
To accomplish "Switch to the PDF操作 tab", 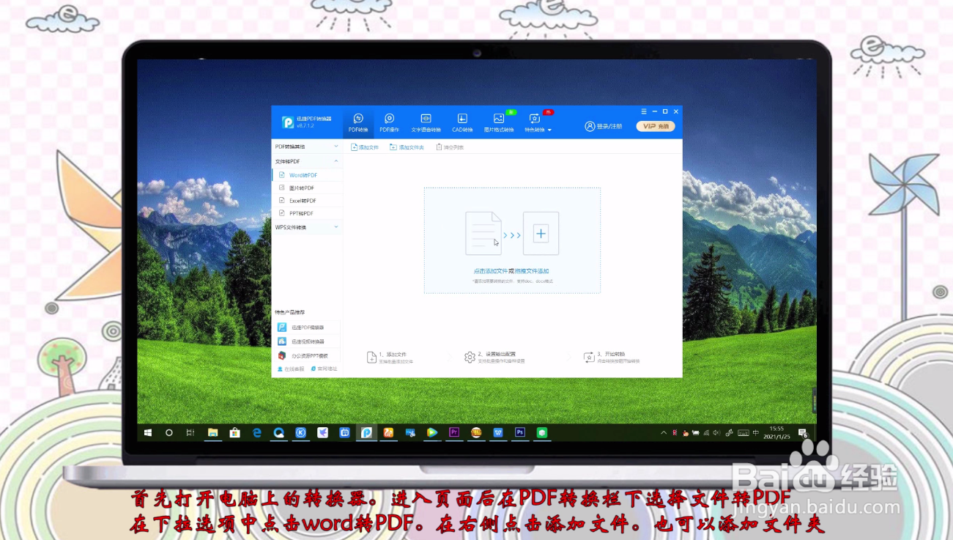I will tap(390, 122).
